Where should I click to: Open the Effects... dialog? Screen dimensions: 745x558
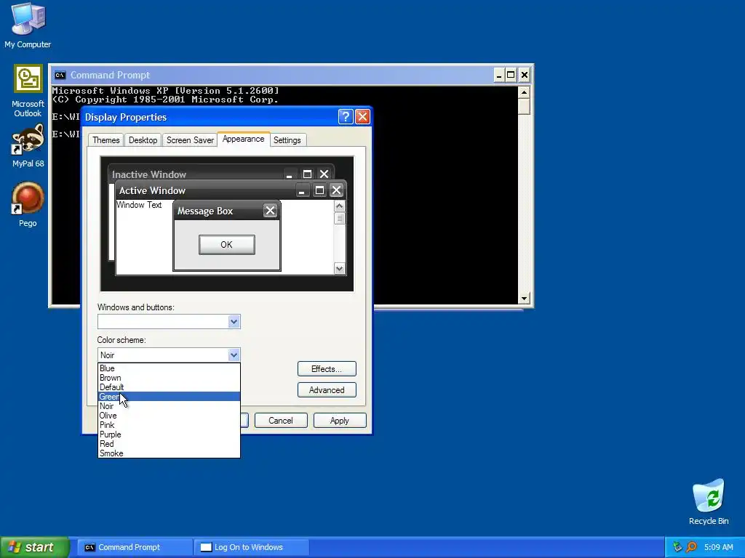click(327, 368)
